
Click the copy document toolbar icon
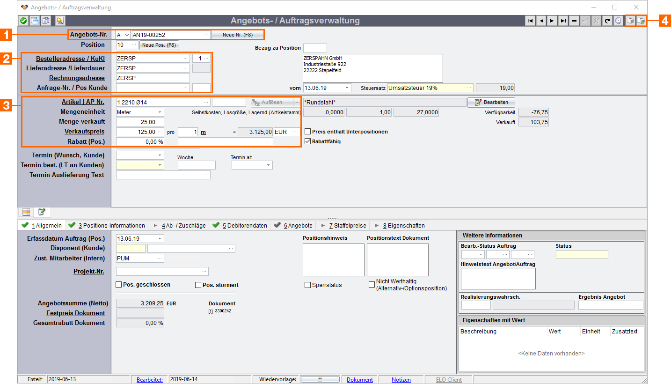(46, 21)
